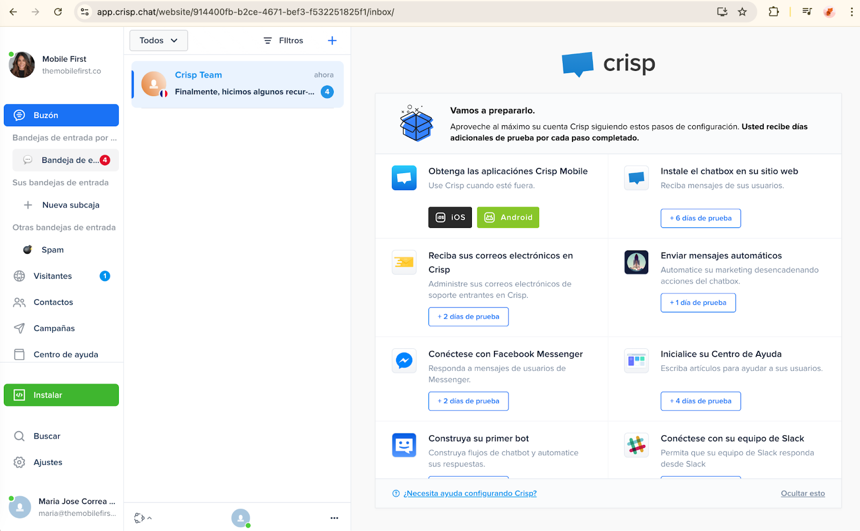The image size is (860, 531).
Task: Open the Buzón inbox section
Action: pyautogui.click(x=61, y=115)
